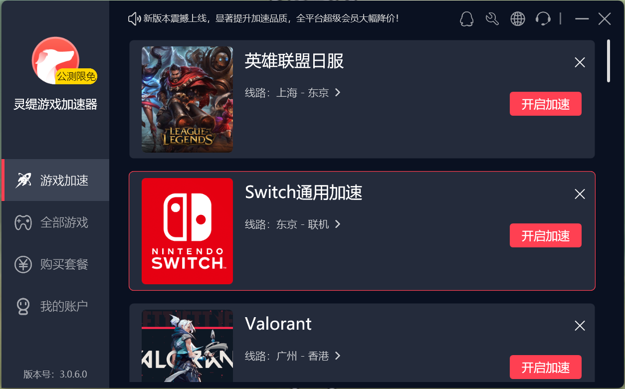Click the vertical scrollbar on the game list

609,61
